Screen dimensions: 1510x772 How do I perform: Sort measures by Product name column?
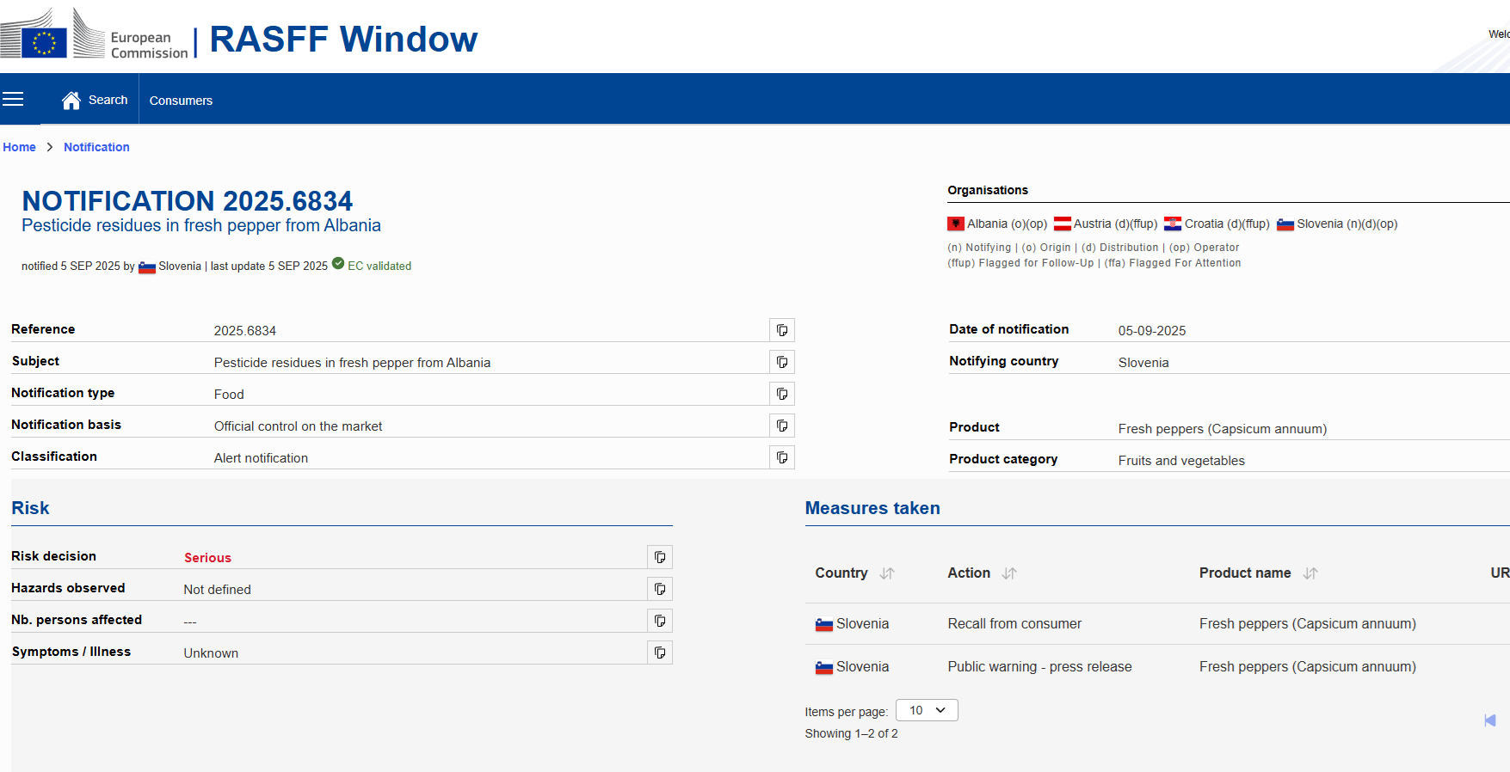1310,573
